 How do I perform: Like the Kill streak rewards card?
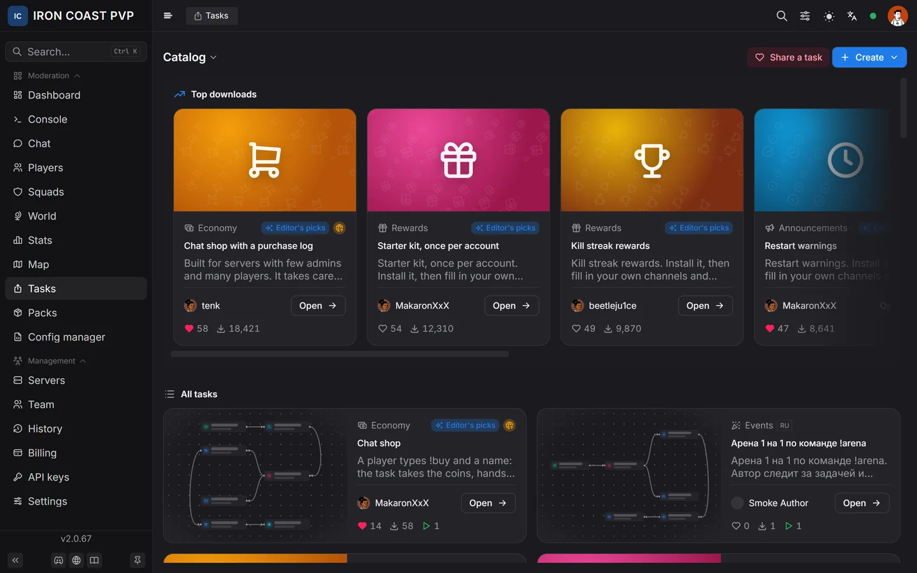[576, 329]
